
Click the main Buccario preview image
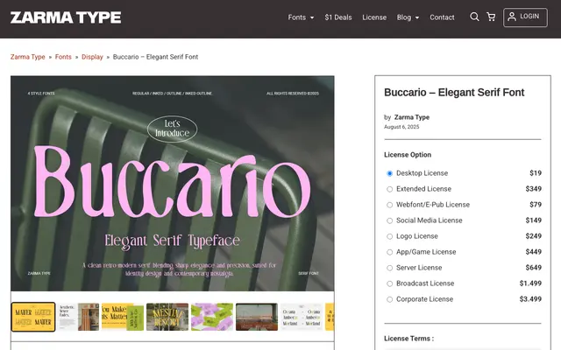point(173,184)
